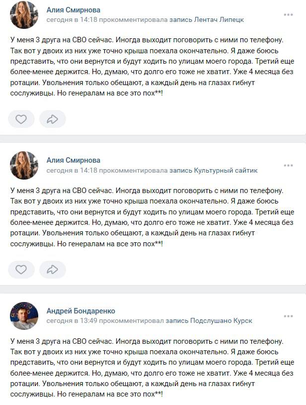Screen dimensions: 306x405
Task: Share Алия Смирнова's first post
Action: click(51, 119)
